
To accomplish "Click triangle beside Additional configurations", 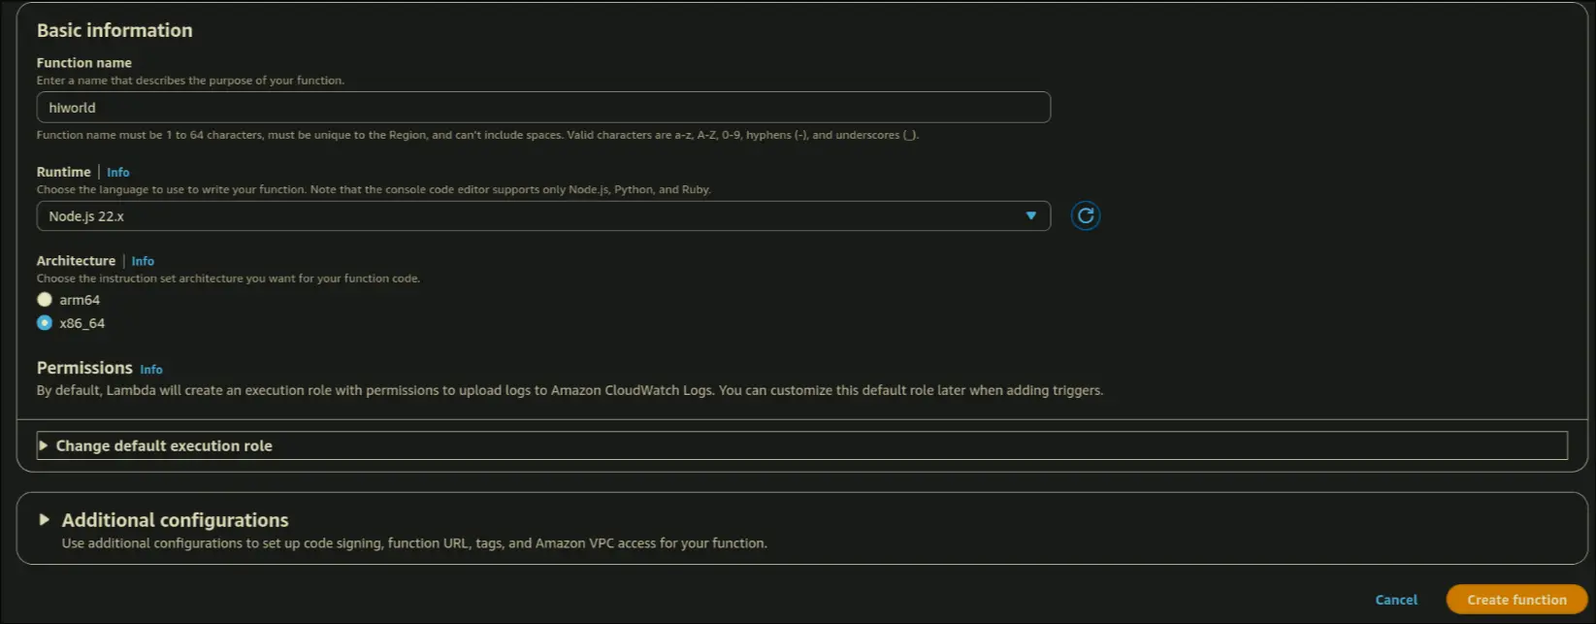I will point(44,520).
